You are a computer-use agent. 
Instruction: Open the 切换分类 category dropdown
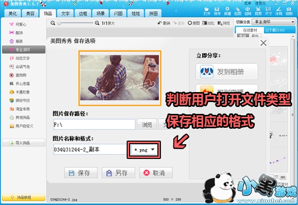[x=274, y=22]
